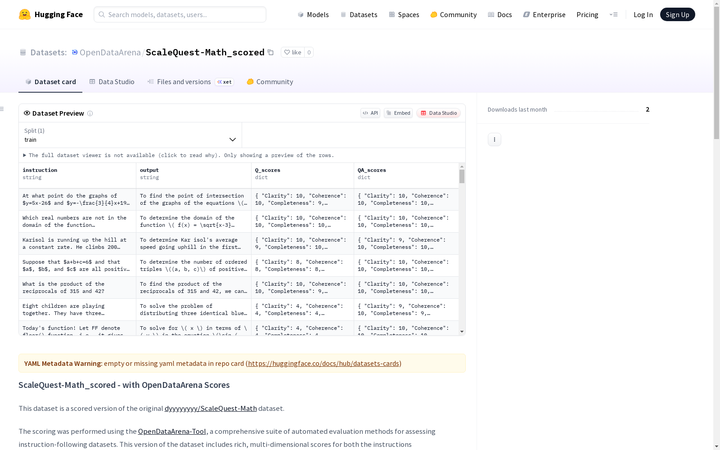Toggle the left sidebar table of contents icon

[2, 109]
